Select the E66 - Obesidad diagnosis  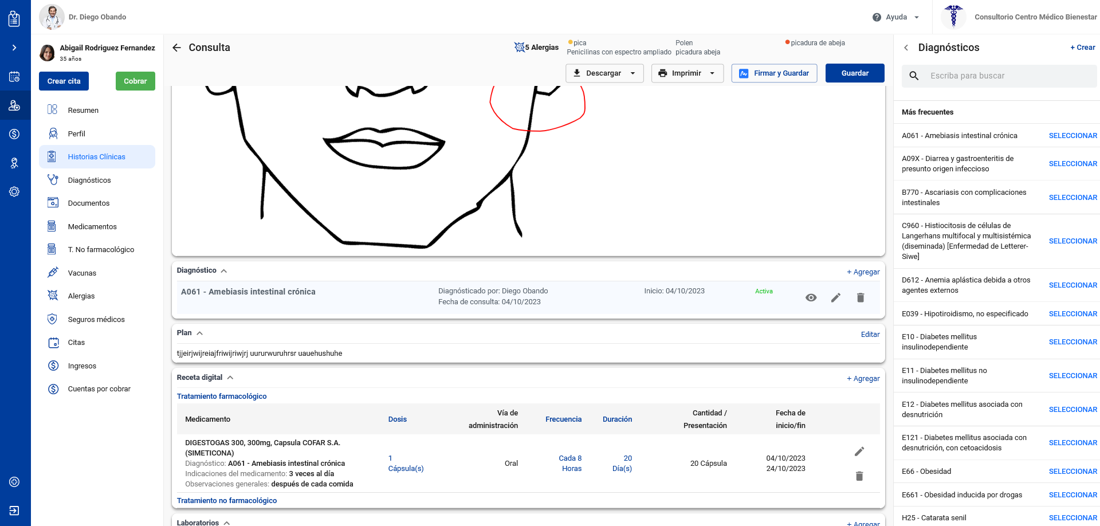click(1072, 472)
